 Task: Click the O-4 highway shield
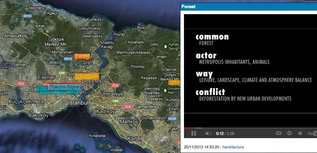tap(128, 107)
